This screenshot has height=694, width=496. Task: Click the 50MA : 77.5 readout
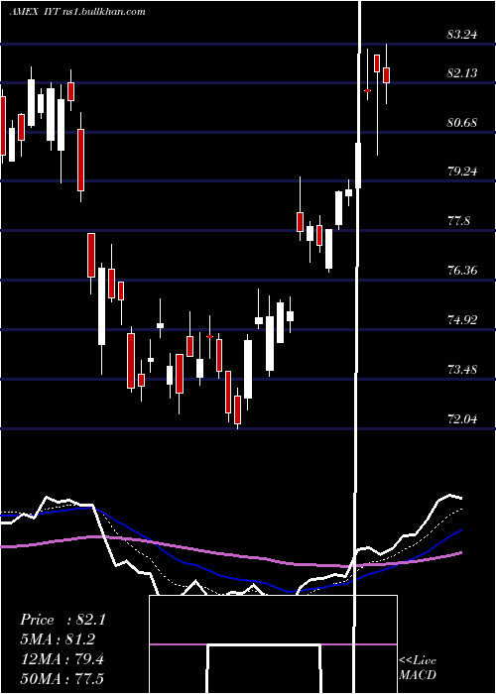click(x=62, y=678)
